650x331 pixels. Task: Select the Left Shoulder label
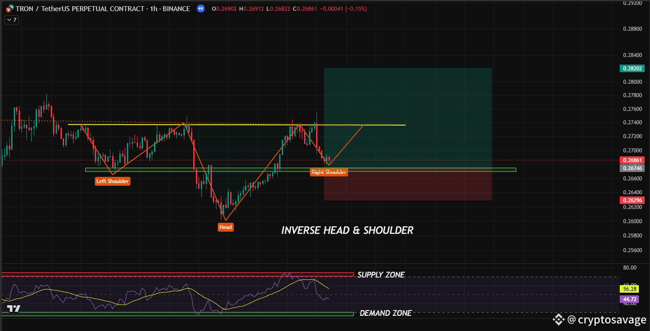[113, 181]
